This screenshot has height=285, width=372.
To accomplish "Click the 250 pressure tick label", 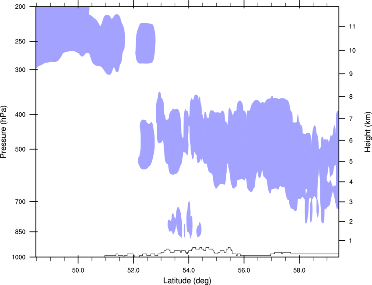I will [21, 41].
